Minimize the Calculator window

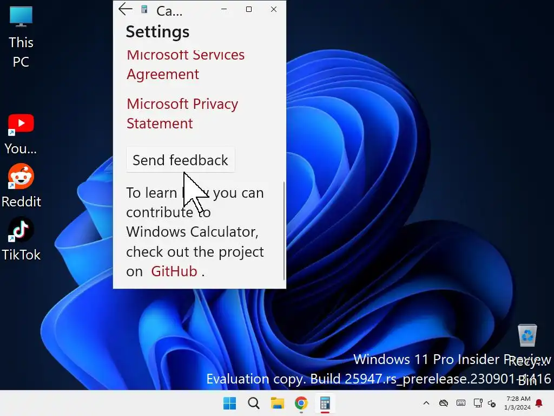224,9
